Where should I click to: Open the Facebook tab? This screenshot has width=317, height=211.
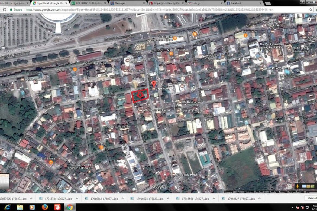[244, 3]
